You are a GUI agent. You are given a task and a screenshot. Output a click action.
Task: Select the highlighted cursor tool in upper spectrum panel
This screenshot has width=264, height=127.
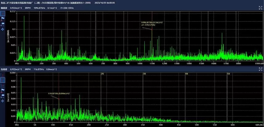pos(2,14)
